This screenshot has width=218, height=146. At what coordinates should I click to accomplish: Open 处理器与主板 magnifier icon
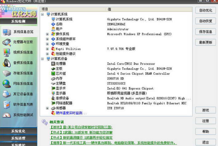[x=7, y=42]
